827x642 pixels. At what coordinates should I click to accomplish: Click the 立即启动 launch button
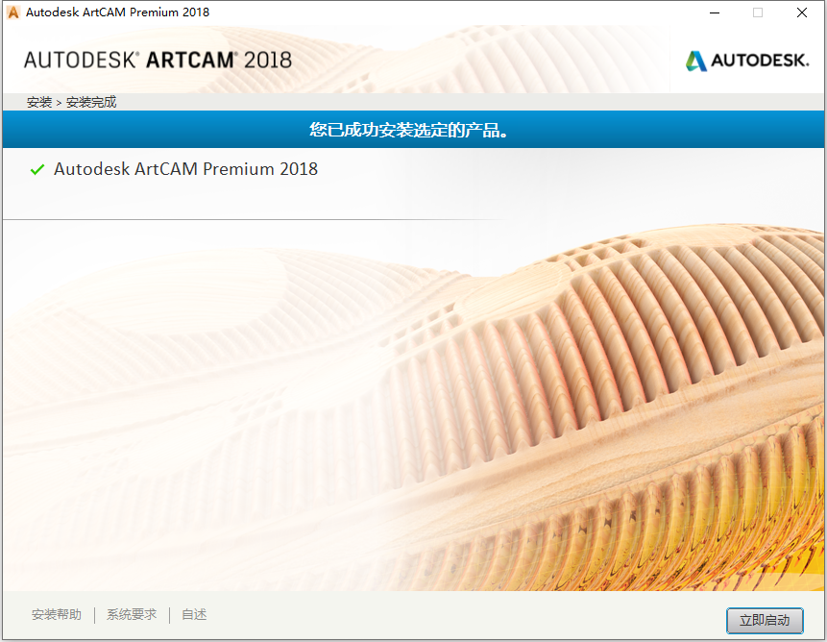(765, 620)
